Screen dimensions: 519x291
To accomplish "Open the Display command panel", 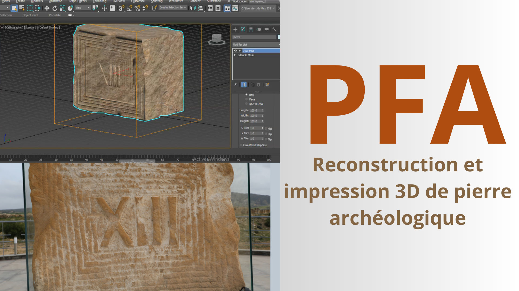I will pos(267,29).
